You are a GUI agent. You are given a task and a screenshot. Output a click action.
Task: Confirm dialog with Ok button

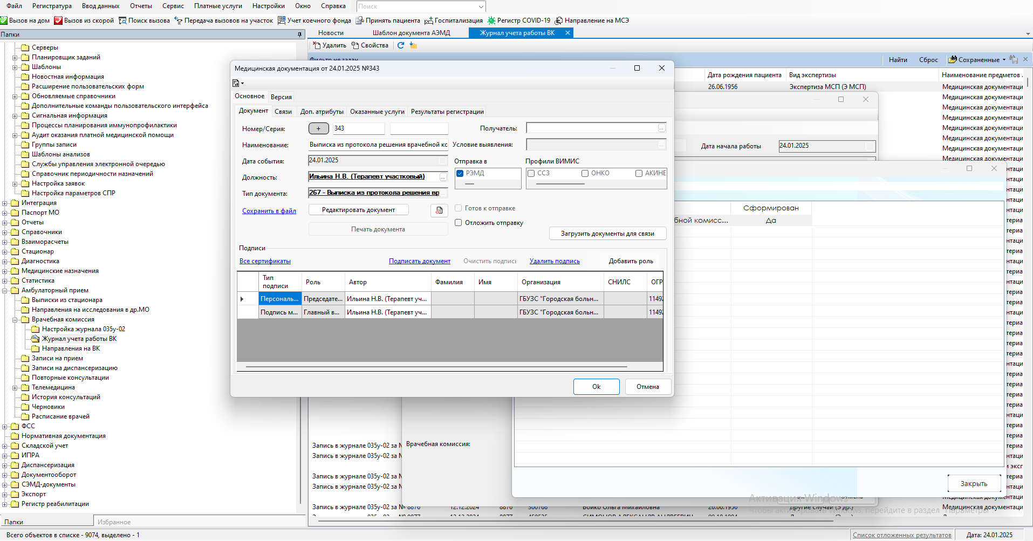tap(596, 387)
